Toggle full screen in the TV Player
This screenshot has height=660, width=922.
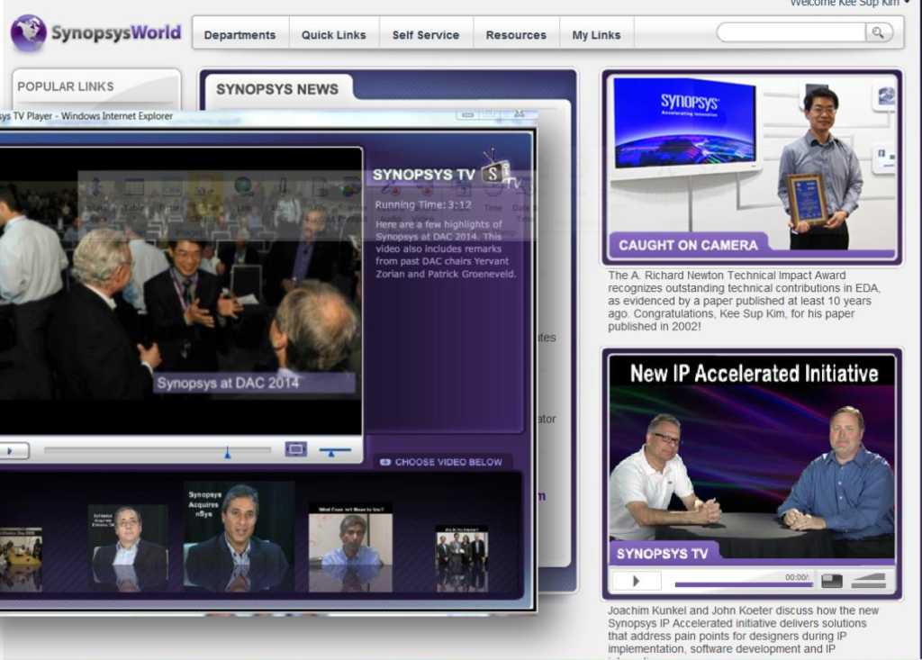pos(295,450)
